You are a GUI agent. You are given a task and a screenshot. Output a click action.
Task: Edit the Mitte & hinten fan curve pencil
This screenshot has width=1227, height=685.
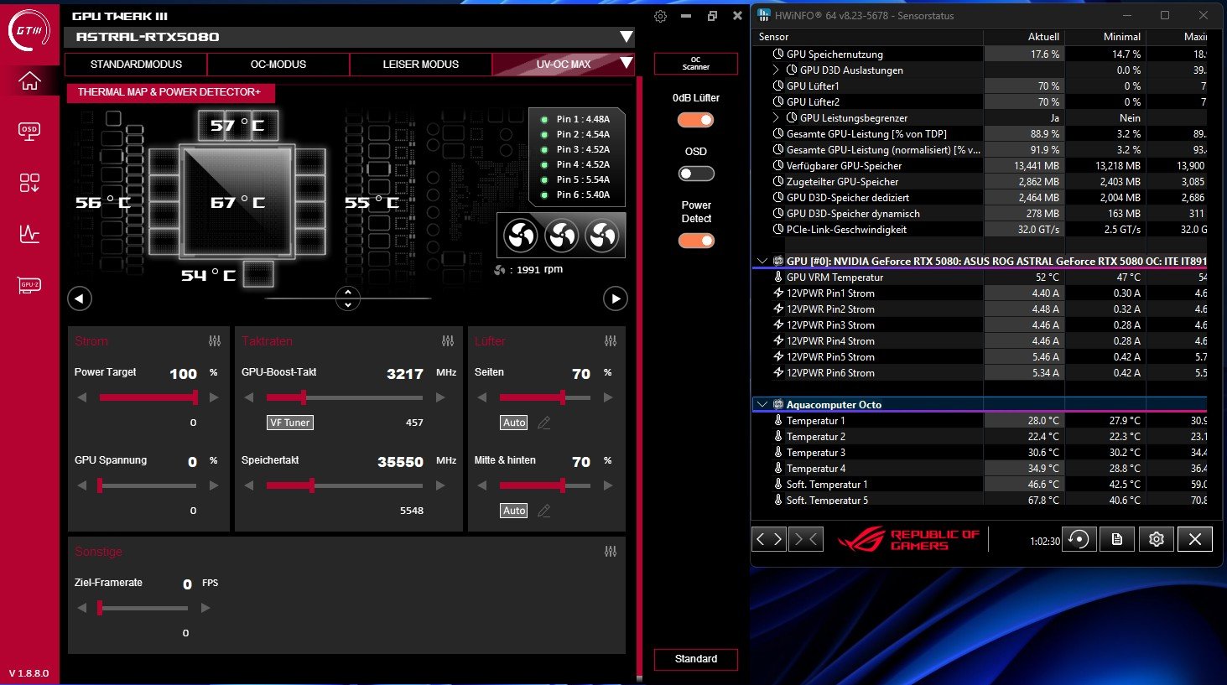544,510
